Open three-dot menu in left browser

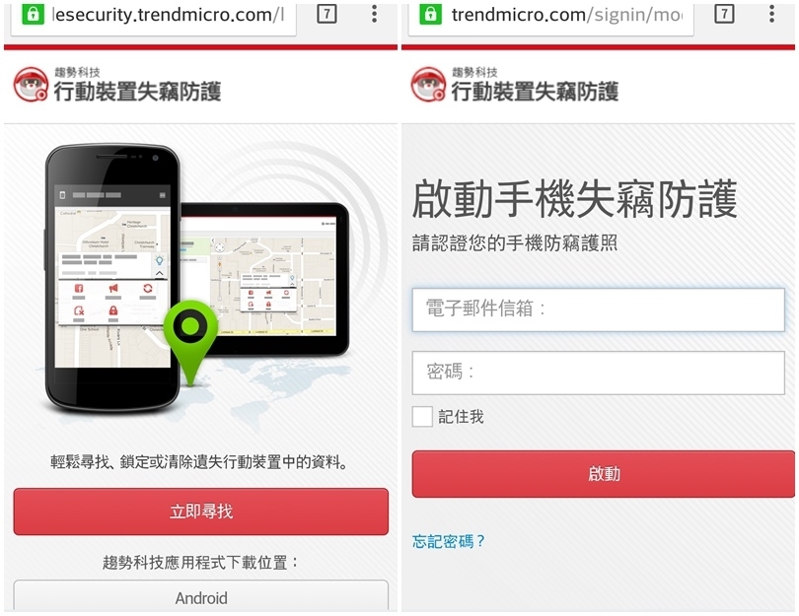click(x=375, y=14)
